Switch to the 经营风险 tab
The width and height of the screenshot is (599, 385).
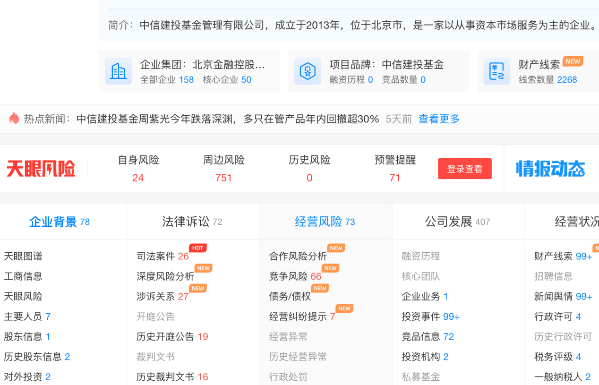pyautogui.click(x=325, y=222)
